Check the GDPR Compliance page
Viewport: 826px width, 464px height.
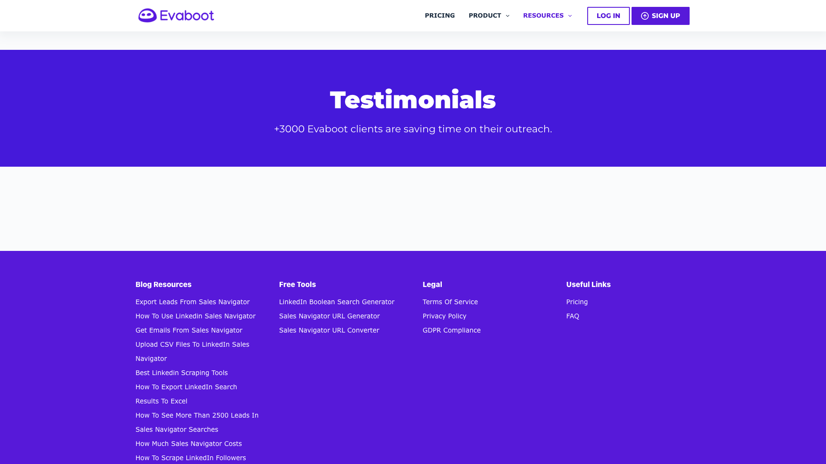[x=452, y=330]
